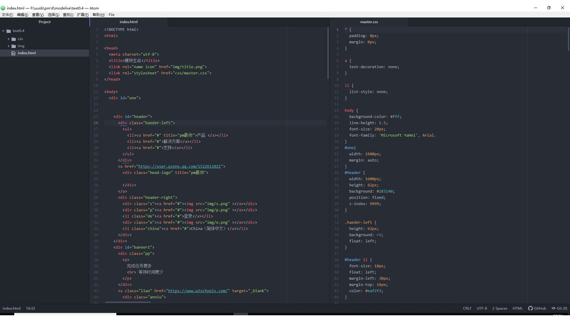Click the 'list-style: none;' CSS line

pos(369,92)
